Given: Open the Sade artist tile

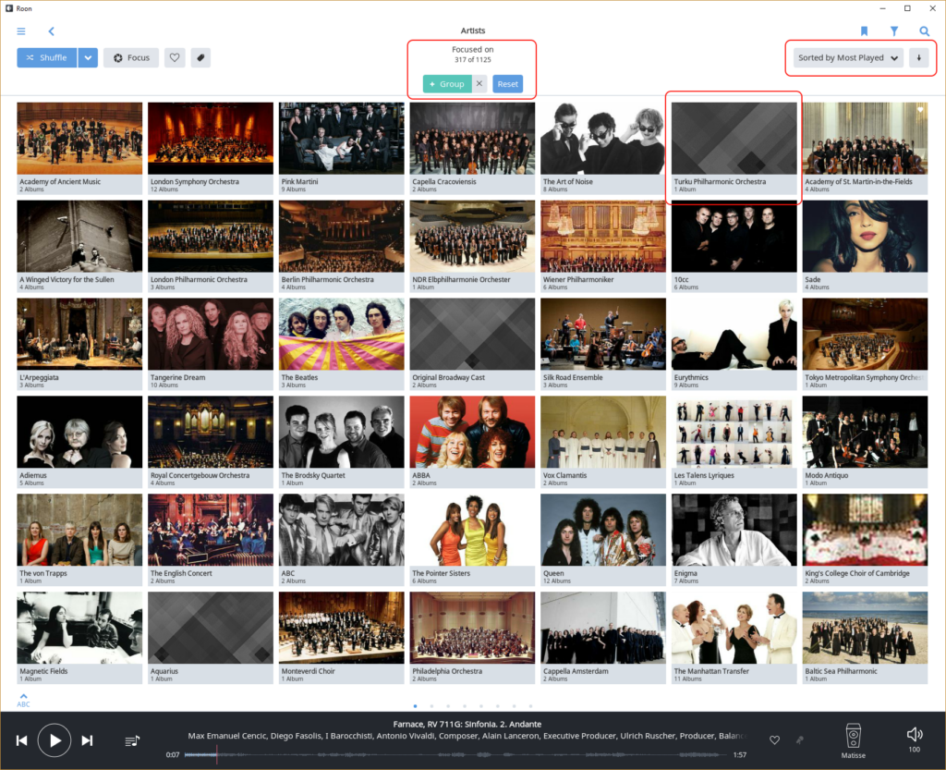Looking at the screenshot, I should (865, 246).
